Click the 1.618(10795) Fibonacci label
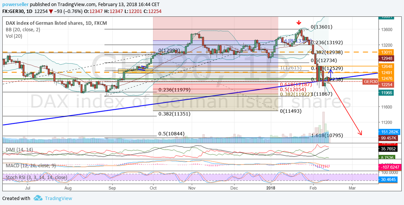 click(x=327, y=135)
